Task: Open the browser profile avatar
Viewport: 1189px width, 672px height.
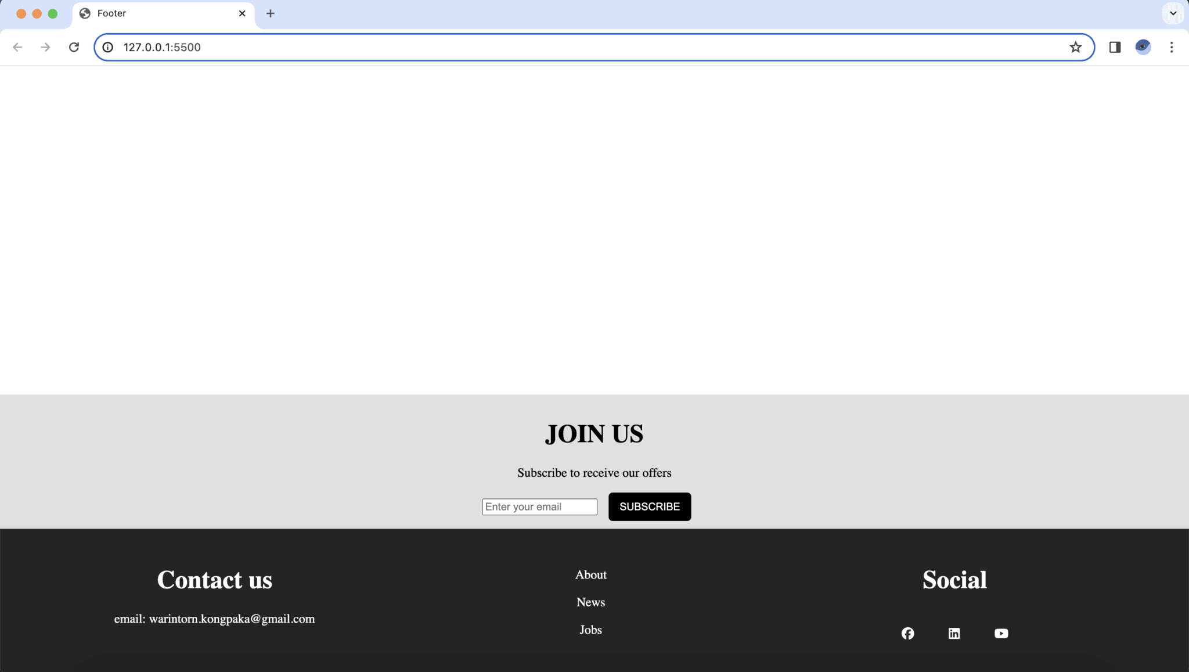Action: pyautogui.click(x=1143, y=47)
